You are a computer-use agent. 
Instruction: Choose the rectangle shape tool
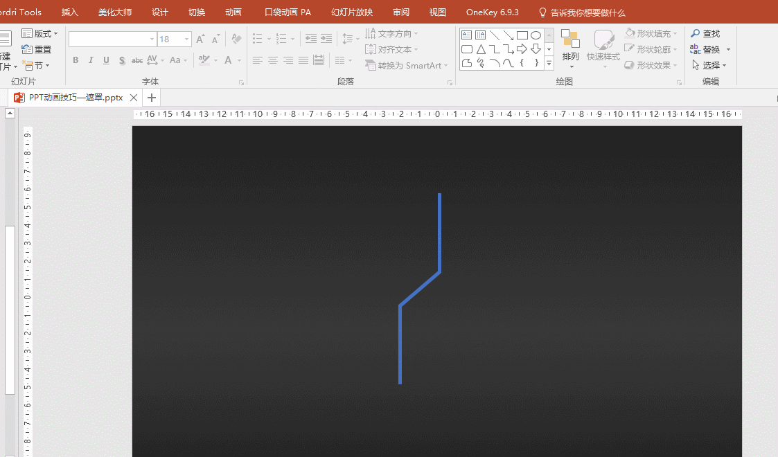(522, 35)
